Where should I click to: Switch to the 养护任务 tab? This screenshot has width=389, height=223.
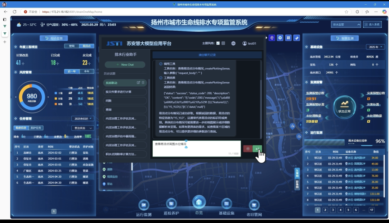click(36, 128)
